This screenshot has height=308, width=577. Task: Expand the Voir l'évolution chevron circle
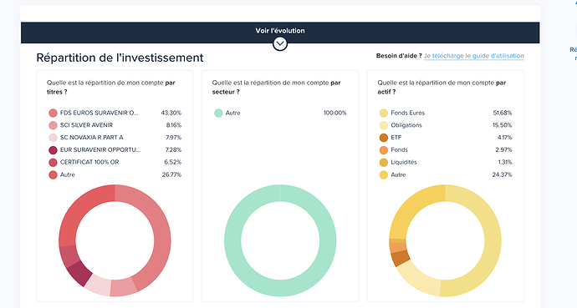[x=280, y=44]
